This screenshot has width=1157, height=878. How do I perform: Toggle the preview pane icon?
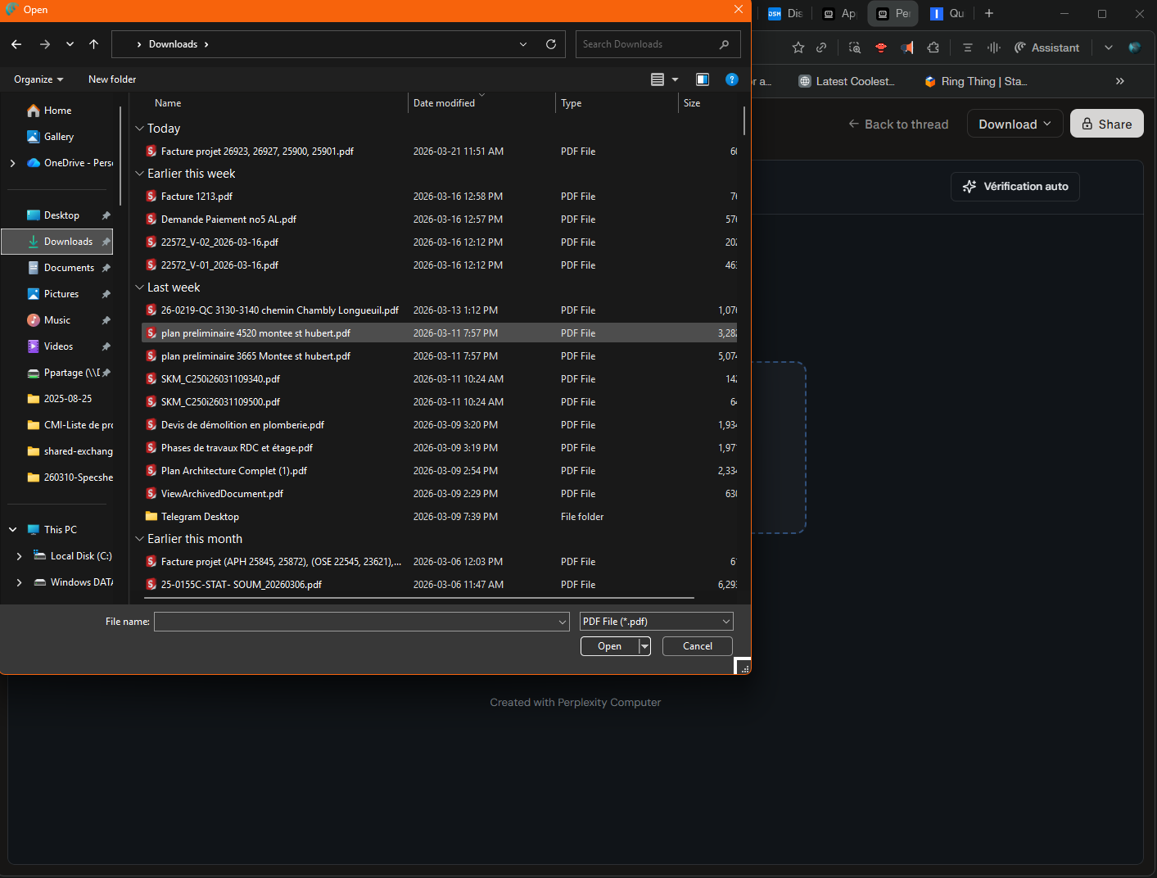click(702, 79)
